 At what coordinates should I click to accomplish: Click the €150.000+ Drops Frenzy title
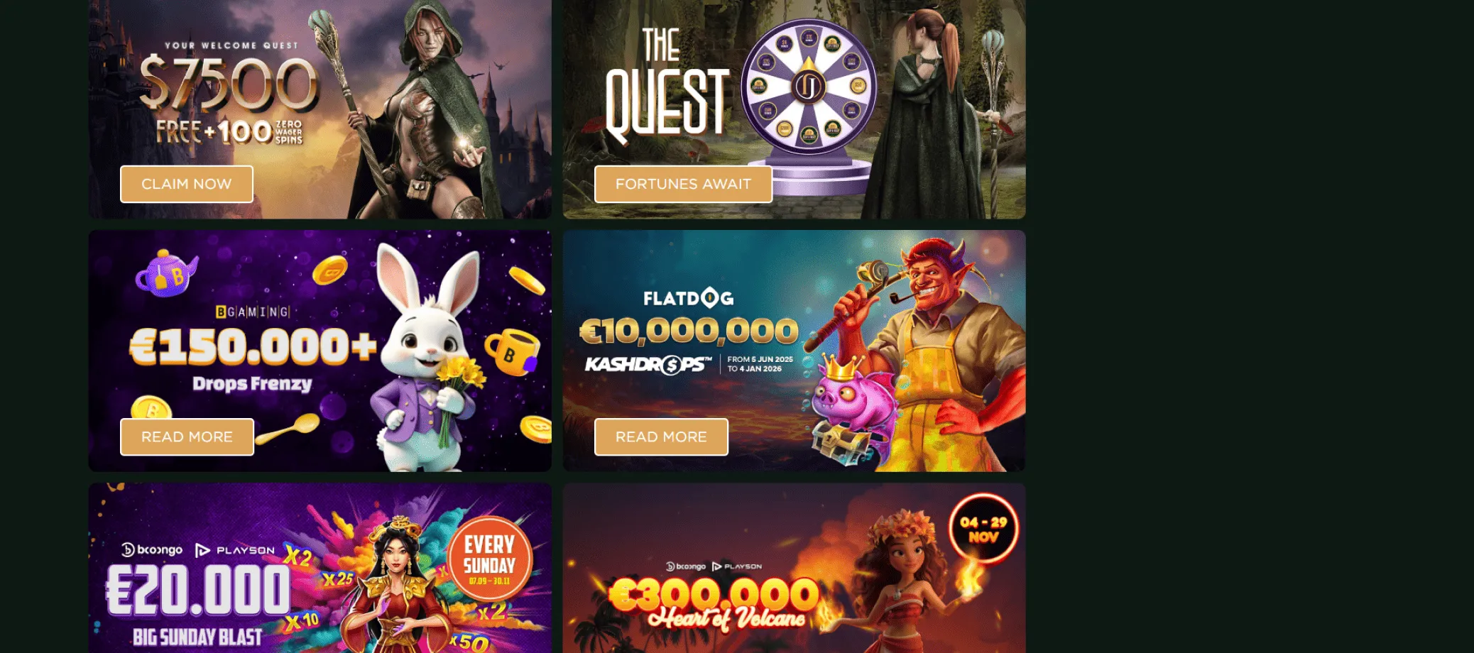(253, 361)
